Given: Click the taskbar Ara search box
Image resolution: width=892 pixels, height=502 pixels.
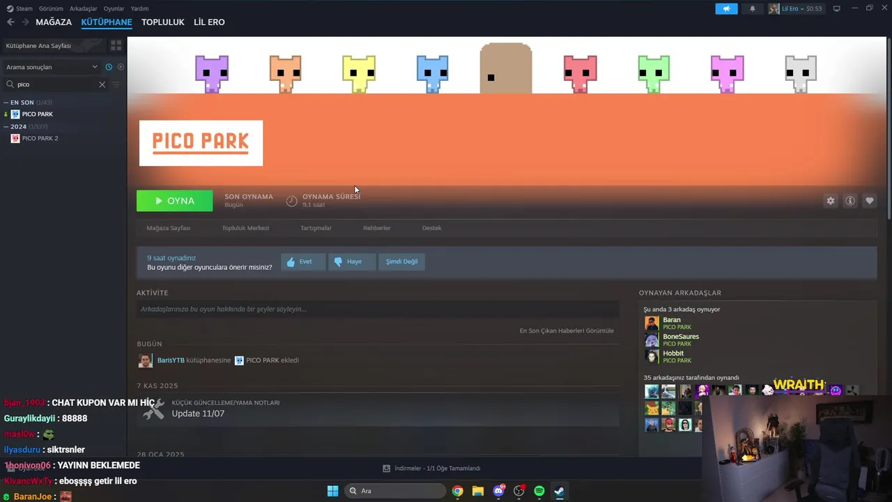Looking at the screenshot, I should click(395, 491).
